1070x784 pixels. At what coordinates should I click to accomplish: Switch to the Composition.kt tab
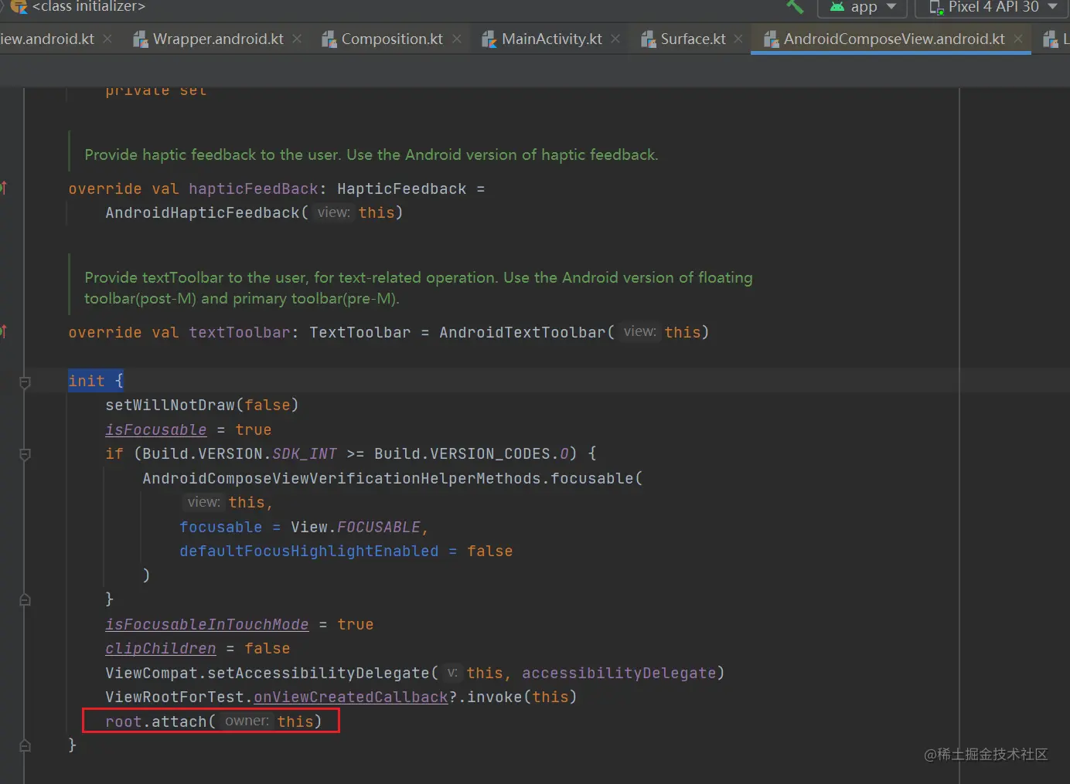pyautogui.click(x=392, y=39)
